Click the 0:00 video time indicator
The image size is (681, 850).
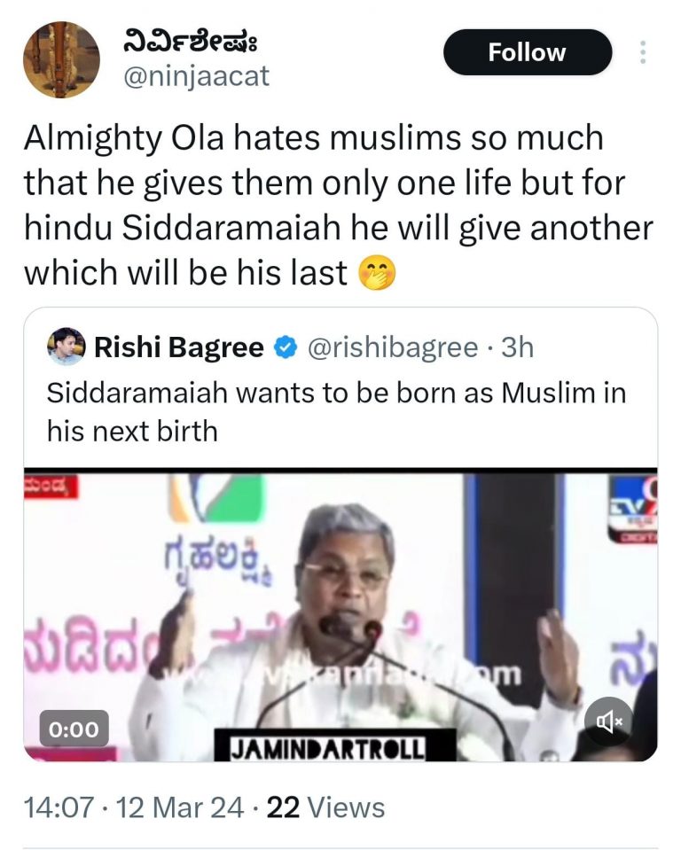[x=74, y=729]
